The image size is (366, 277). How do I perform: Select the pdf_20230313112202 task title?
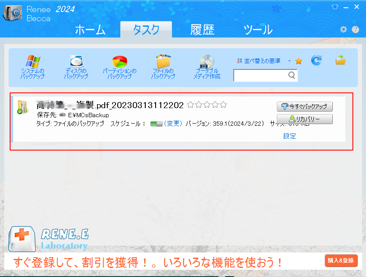109,105
